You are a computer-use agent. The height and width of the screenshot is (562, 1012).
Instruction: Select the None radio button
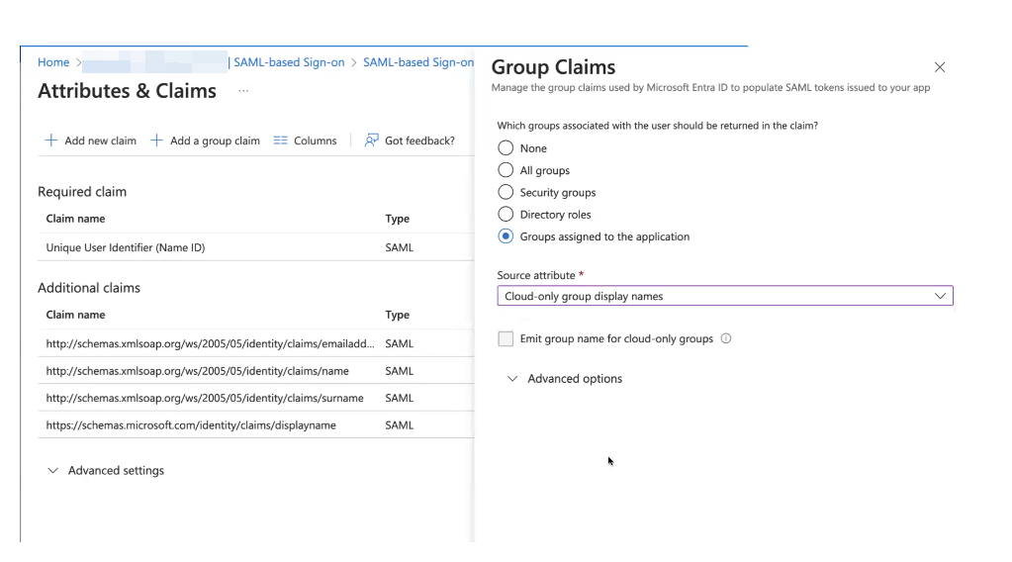point(506,148)
